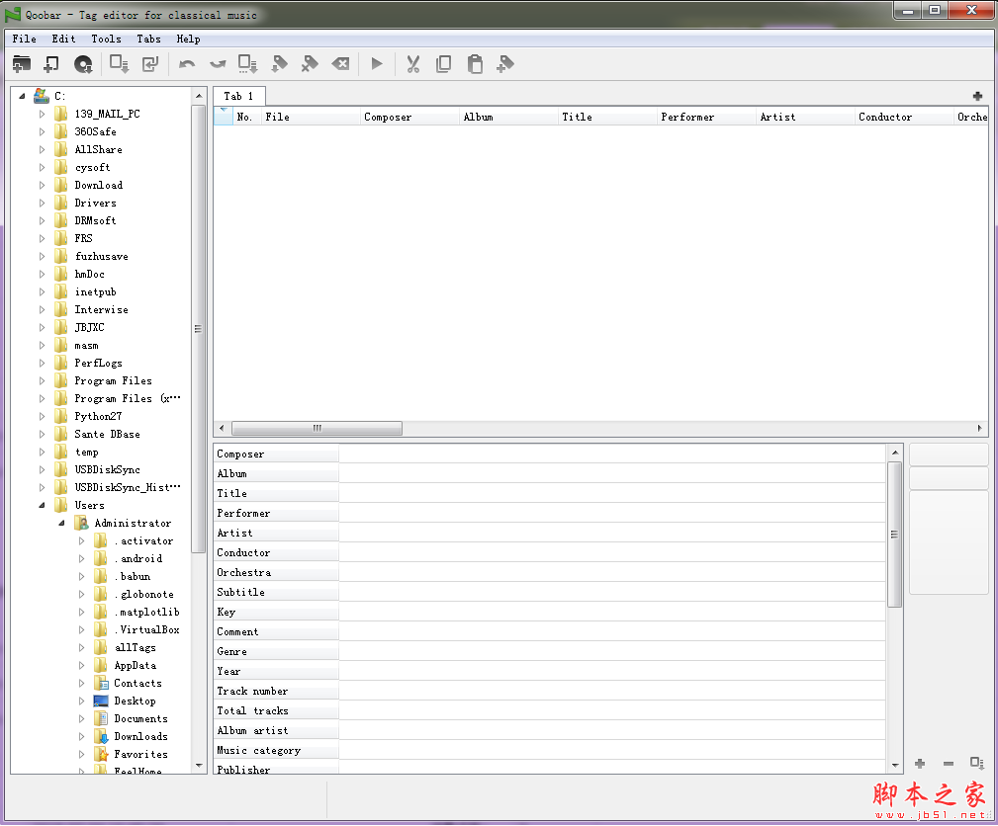
Task: Click the play triangle toolbar icon
Action: coord(377,64)
